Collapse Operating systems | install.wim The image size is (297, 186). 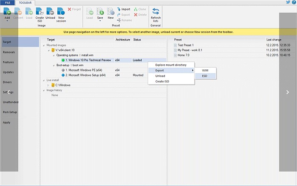pyautogui.click(x=53, y=55)
